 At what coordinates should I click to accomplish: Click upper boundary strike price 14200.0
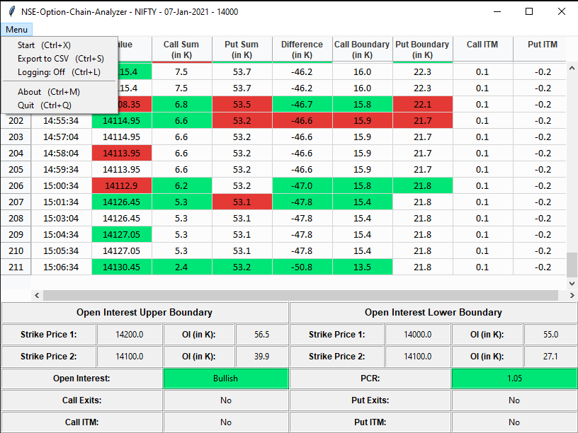[x=130, y=335]
